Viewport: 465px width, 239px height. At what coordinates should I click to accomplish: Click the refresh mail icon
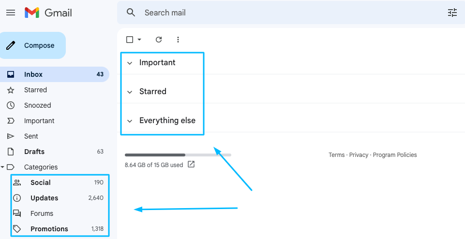click(x=159, y=40)
